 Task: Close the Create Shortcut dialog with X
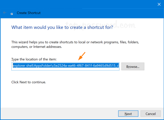(159, 4)
